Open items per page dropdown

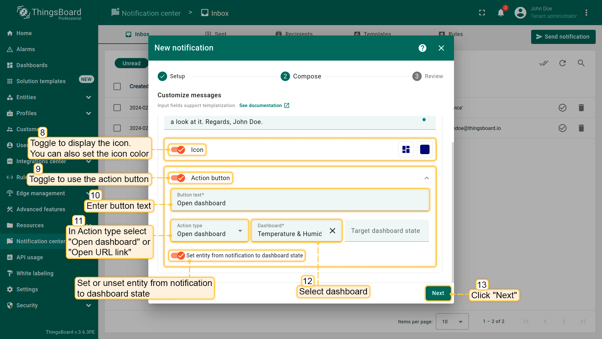pyautogui.click(x=452, y=321)
